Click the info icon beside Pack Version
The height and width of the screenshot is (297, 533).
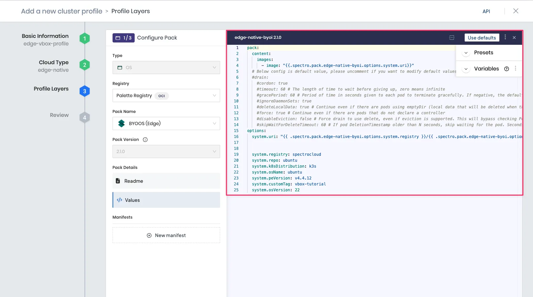pyautogui.click(x=145, y=139)
